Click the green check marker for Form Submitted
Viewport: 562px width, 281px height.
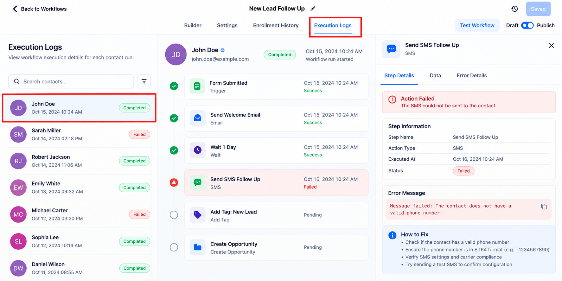(174, 86)
